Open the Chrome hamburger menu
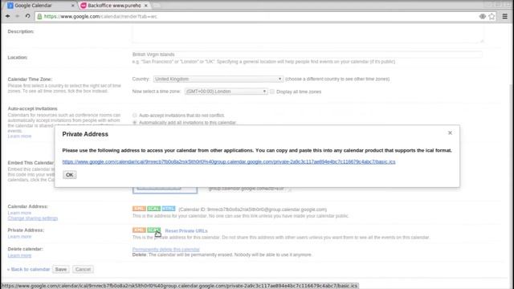 click(x=505, y=16)
